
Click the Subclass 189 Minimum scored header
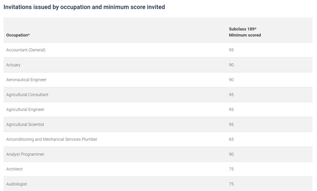tap(245, 32)
